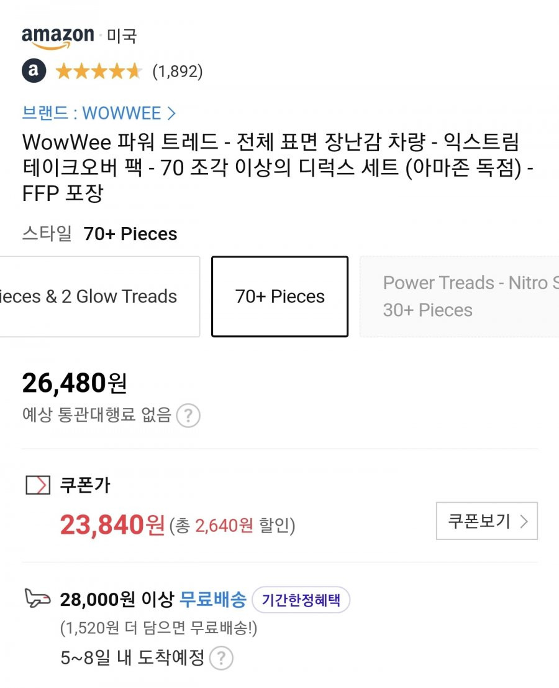Viewport: 559px width, 688px height.
Task: Select the '70+ Pieces' style option
Action: coord(280,297)
